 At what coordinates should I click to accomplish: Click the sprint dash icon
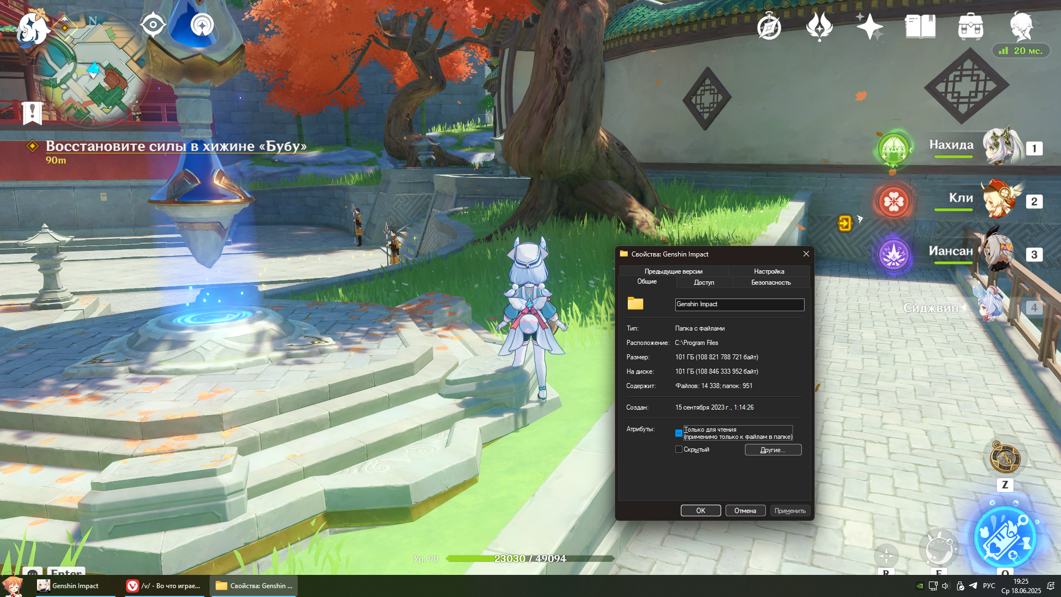(x=886, y=556)
